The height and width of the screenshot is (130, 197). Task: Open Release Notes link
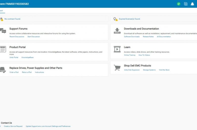pos(148,37)
